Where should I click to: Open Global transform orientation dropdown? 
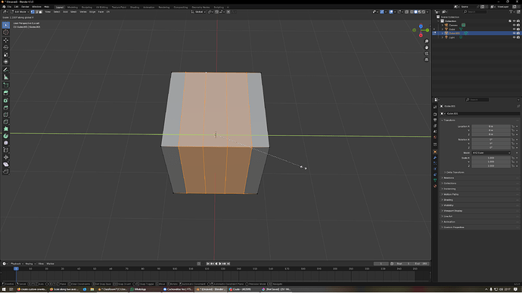click(199, 12)
